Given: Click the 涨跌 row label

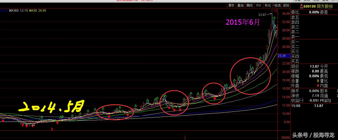Looking at the screenshot, I should (x=295, y=71).
